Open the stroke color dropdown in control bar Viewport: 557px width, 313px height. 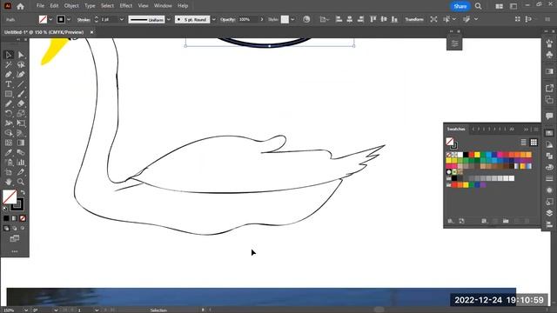(69, 19)
